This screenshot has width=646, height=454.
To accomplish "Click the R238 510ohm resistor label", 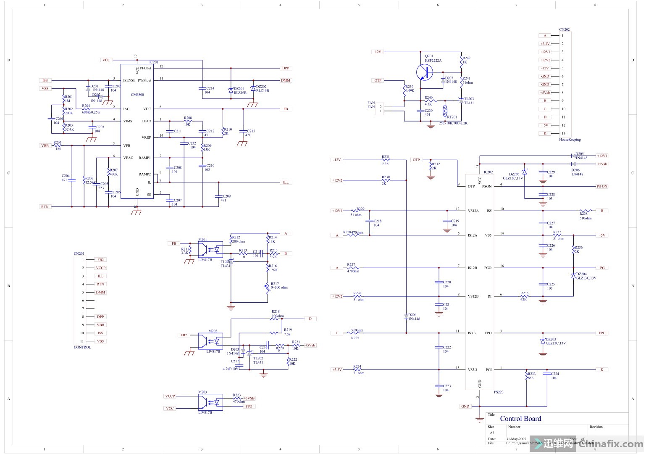I will point(586,216).
